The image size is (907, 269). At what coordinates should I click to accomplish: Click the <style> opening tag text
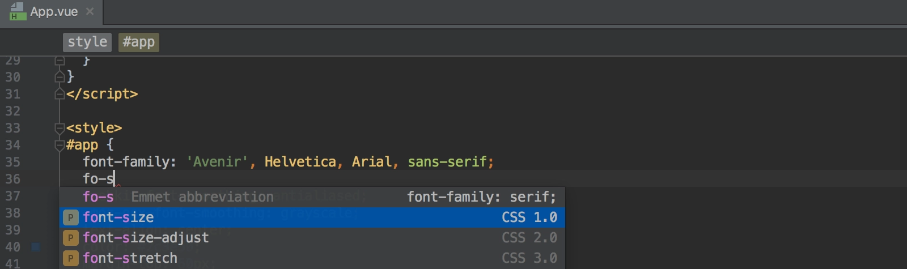click(94, 128)
